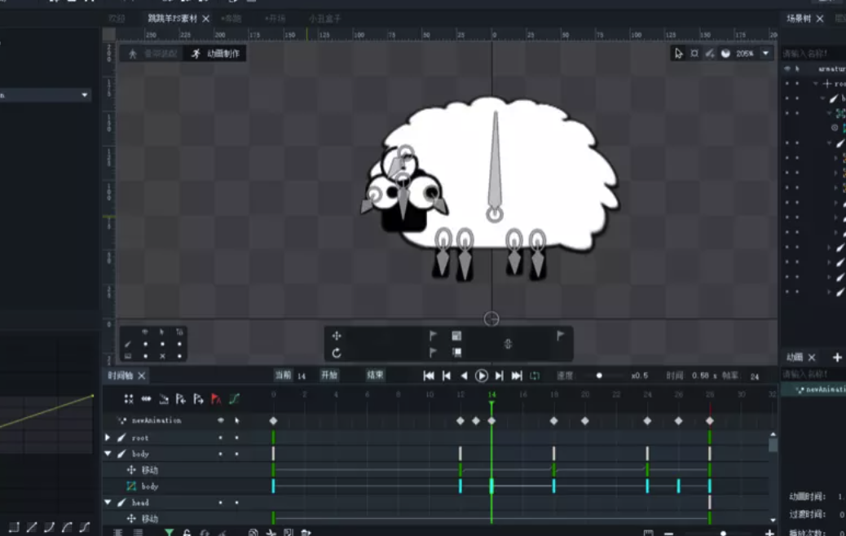
Task: Toggle visibility dot for body row
Action: [x=220, y=454]
